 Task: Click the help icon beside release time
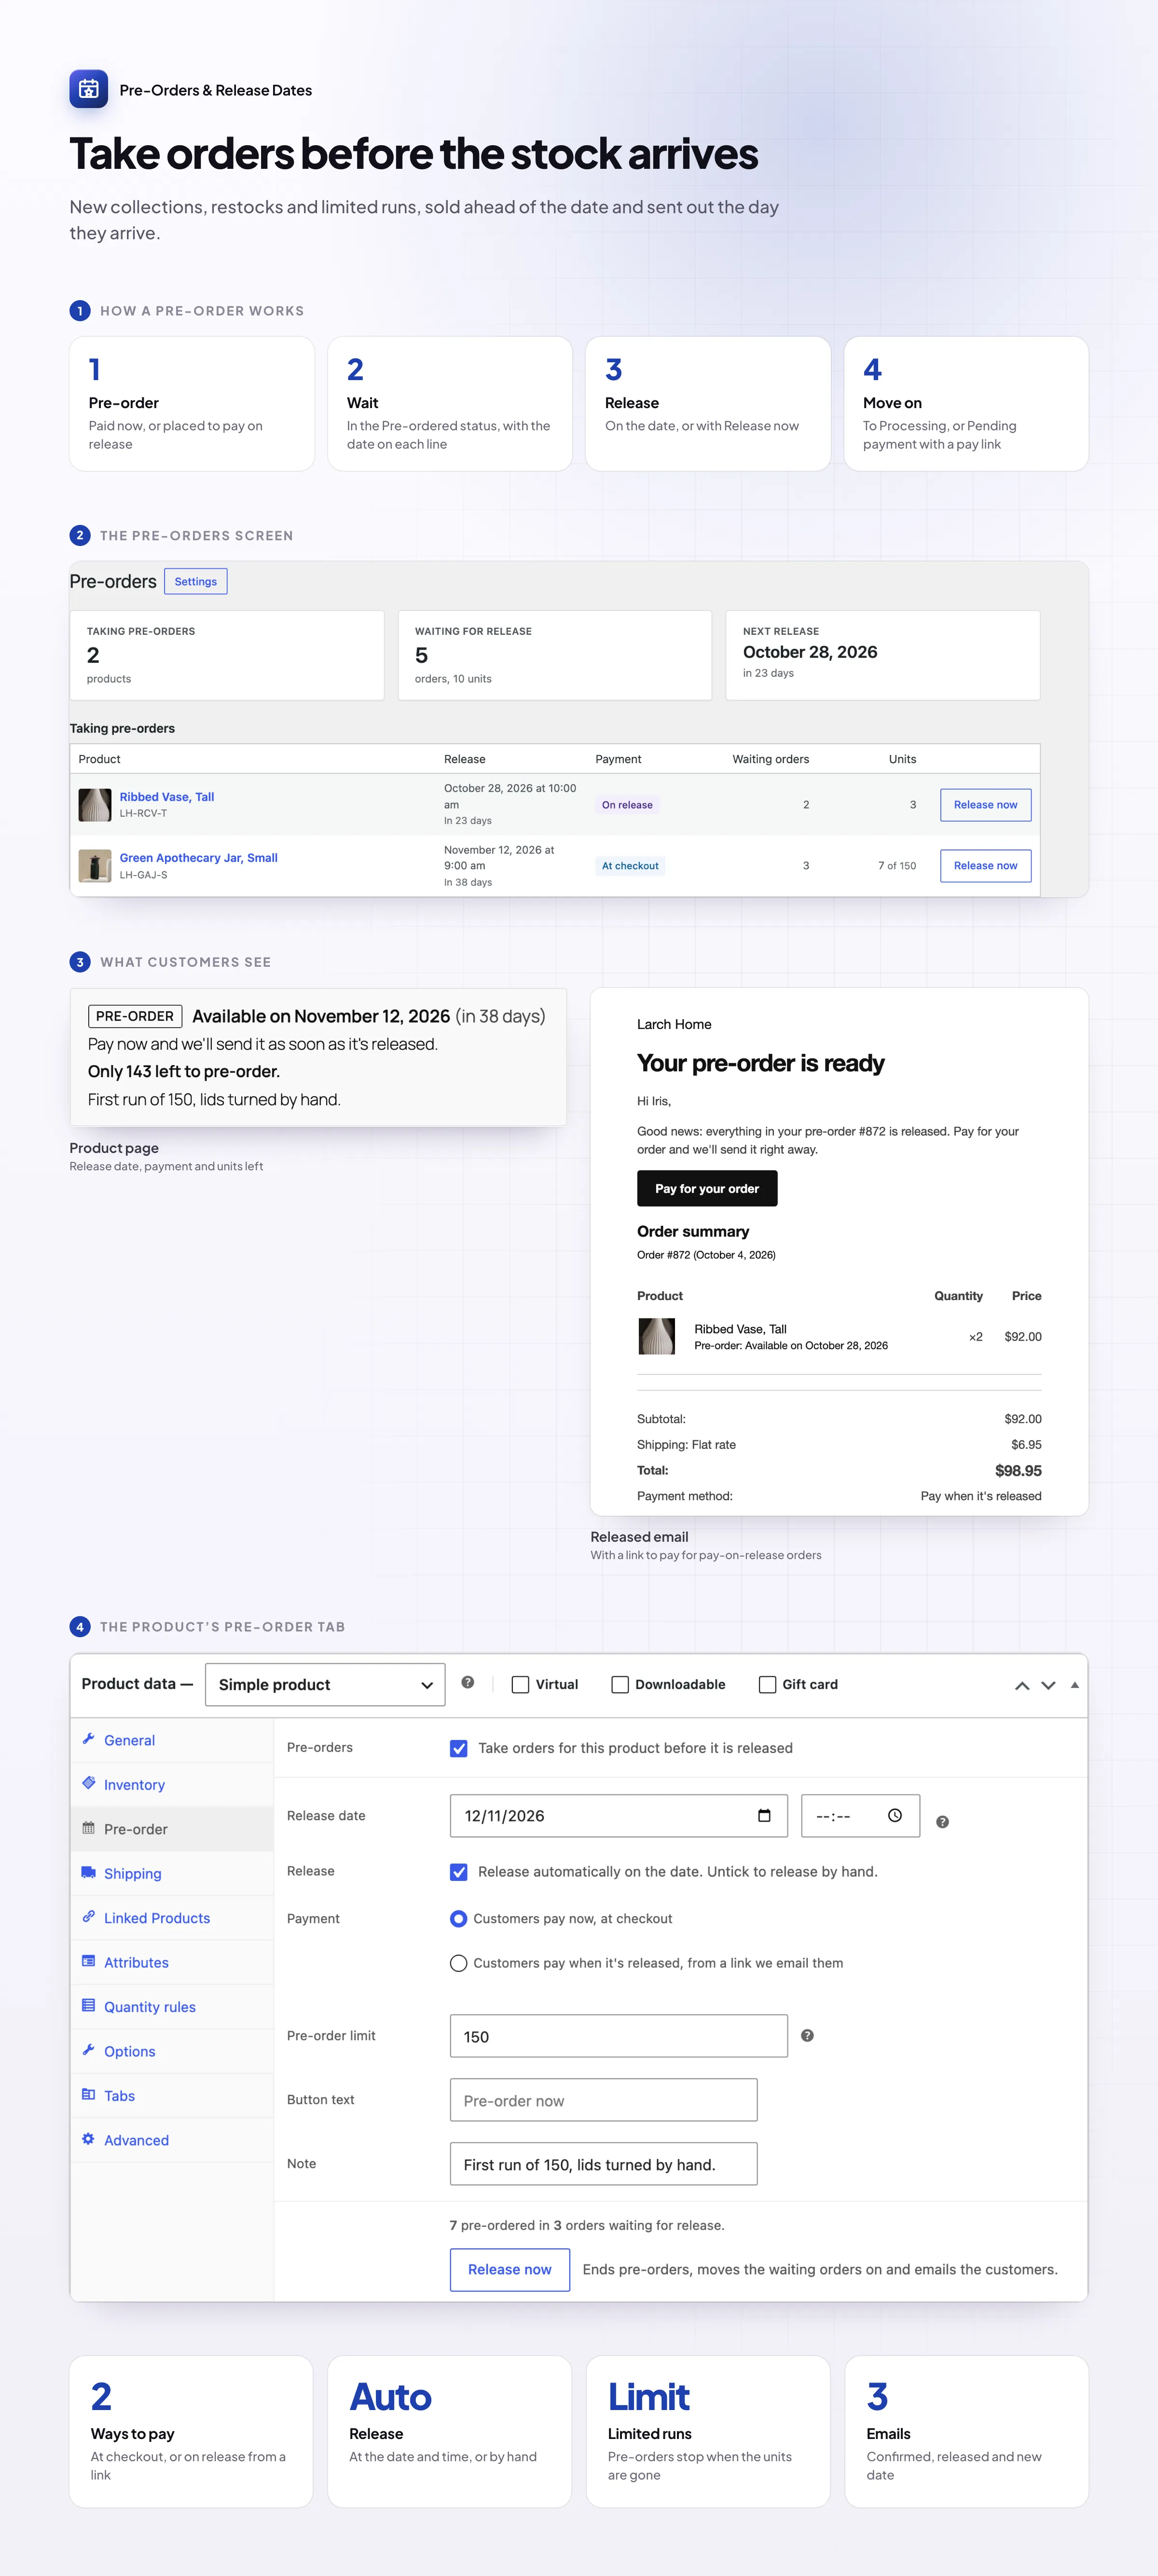point(942,1822)
